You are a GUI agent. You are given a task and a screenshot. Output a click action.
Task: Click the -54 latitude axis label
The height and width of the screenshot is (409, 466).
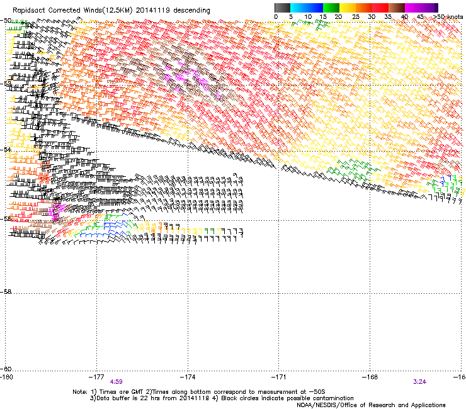pyautogui.click(x=6, y=150)
